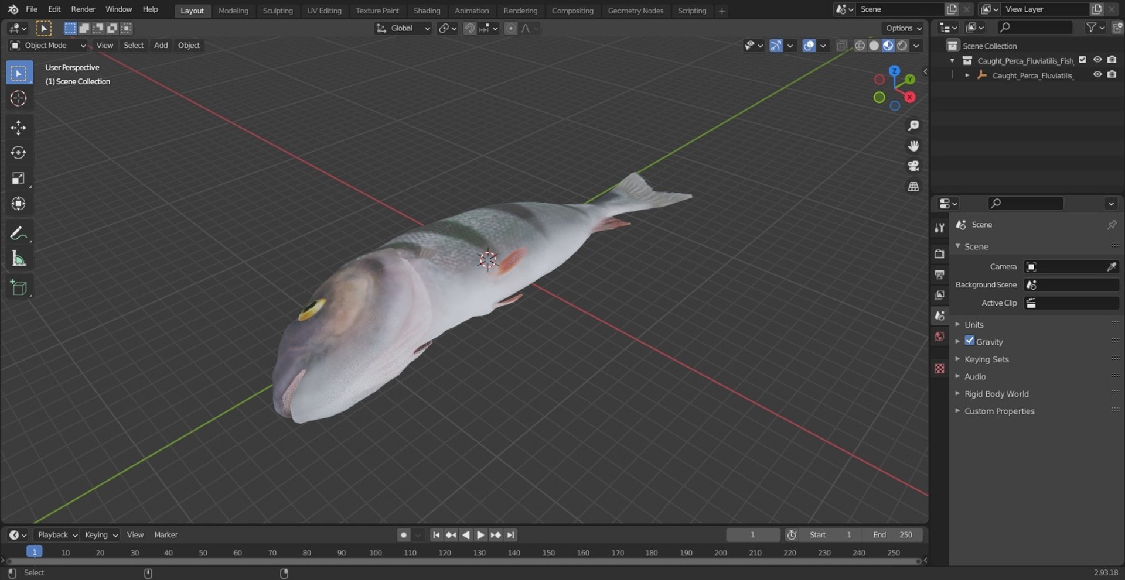This screenshot has height=580, width=1125.
Task: Click the red X axis gizmo ball
Action: pos(909,97)
